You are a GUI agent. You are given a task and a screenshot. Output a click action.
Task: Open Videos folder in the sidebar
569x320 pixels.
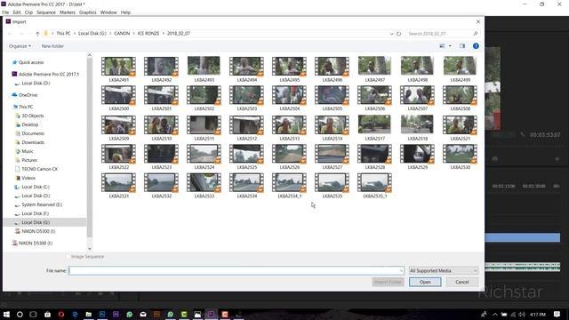28,178
